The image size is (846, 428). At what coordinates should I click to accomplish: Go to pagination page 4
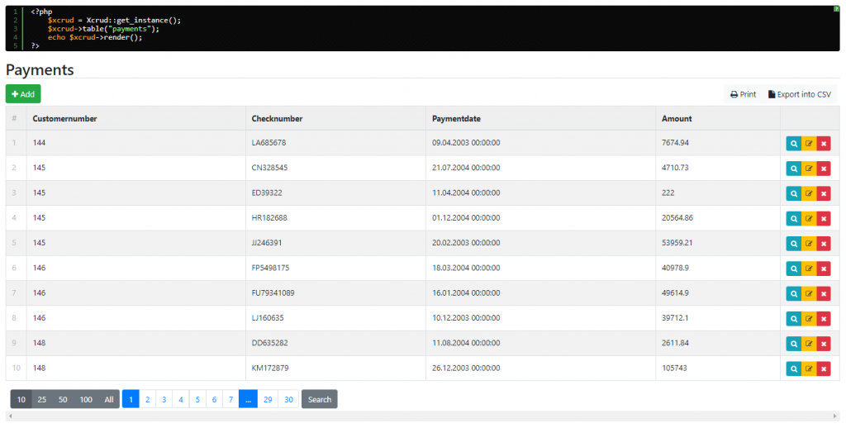[181, 399]
